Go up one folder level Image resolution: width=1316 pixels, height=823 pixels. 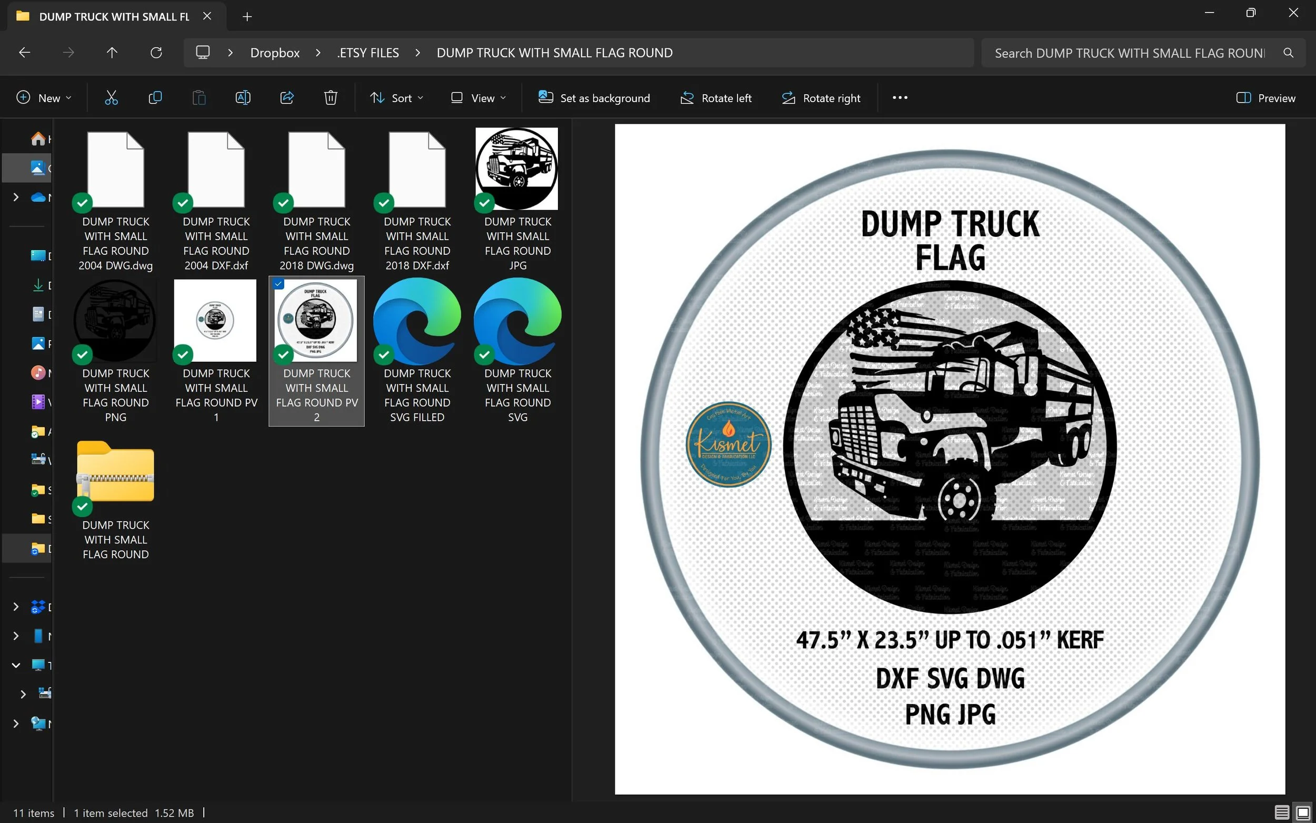coord(112,53)
